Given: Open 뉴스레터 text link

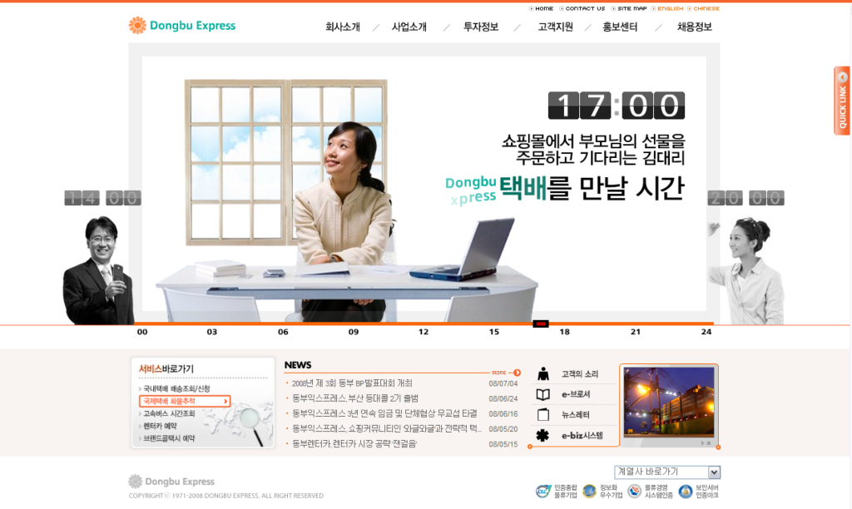Looking at the screenshot, I should tap(576, 415).
